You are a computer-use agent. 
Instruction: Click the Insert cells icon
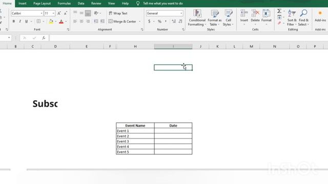pos(244,13)
